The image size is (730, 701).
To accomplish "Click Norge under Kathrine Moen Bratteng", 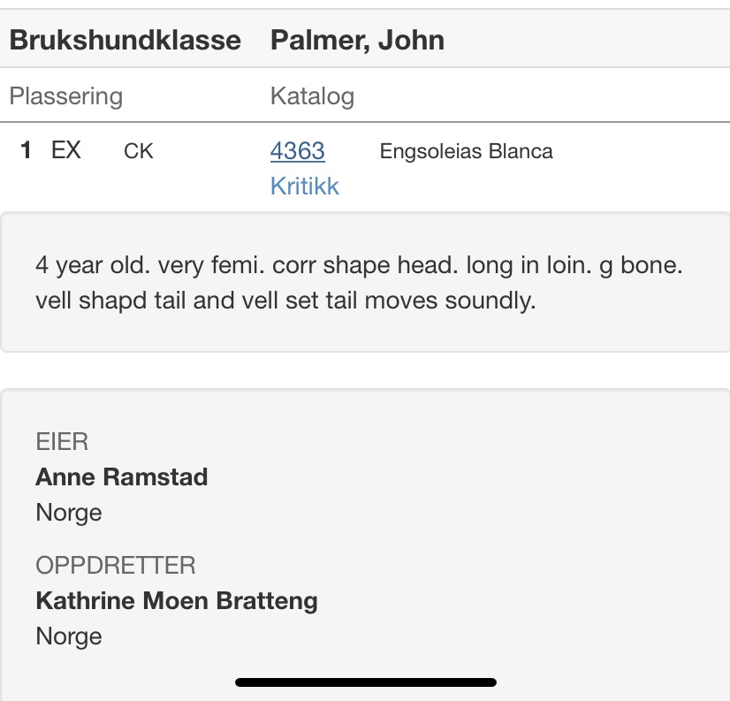I will pyautogui.click(x=69, y=636).
